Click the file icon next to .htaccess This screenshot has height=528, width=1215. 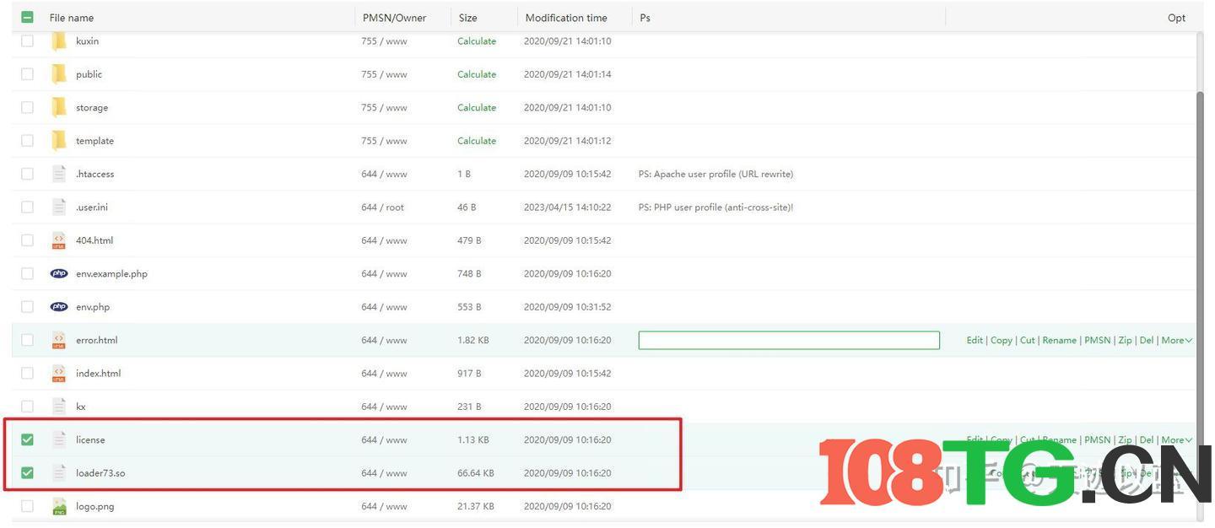point(58,173)
